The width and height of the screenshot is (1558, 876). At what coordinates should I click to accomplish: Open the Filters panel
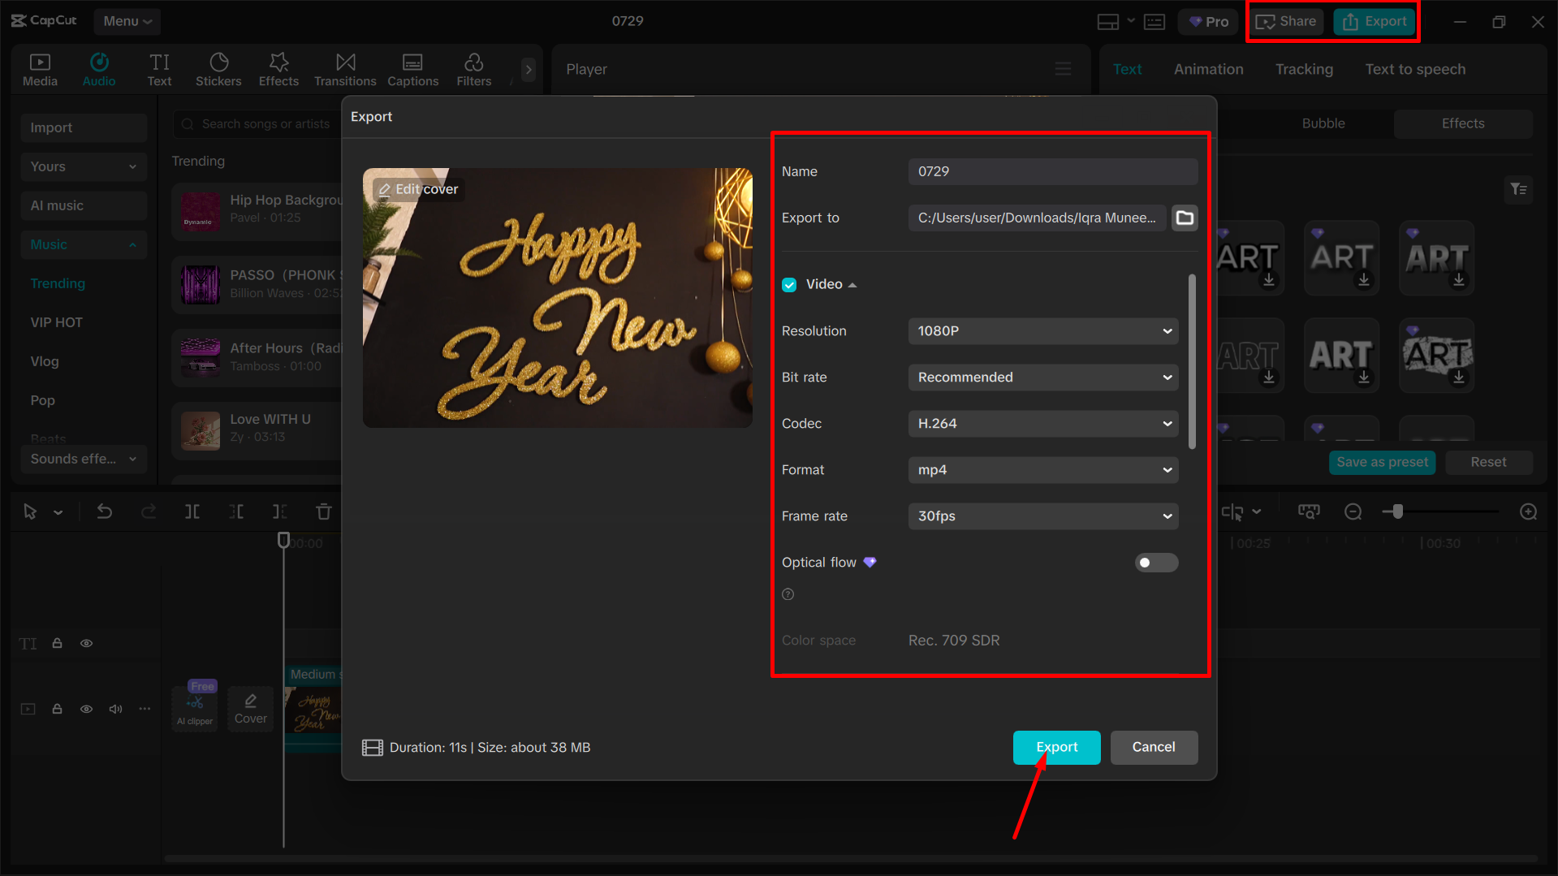tap(473, 69)
